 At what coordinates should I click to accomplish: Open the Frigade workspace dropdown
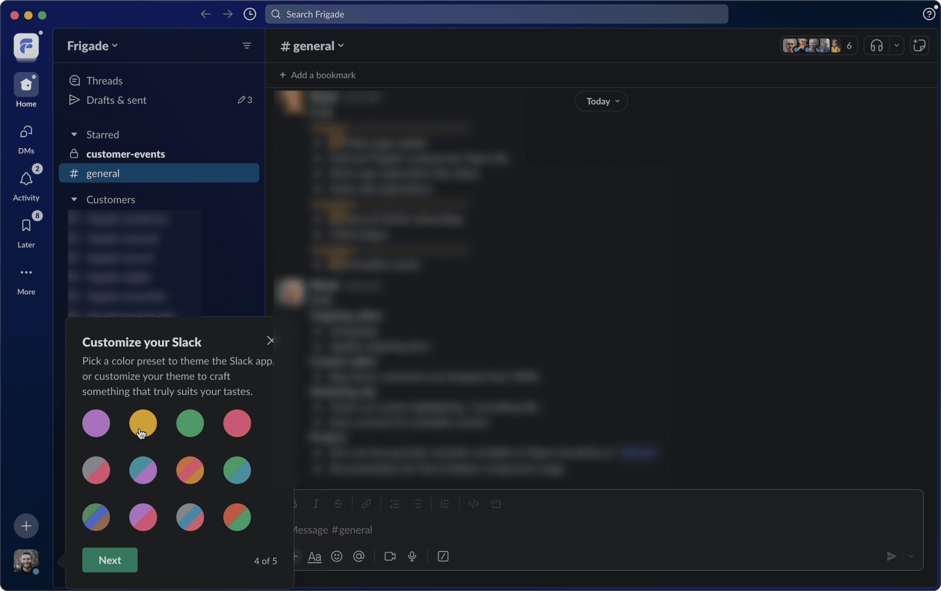(93, 46)
